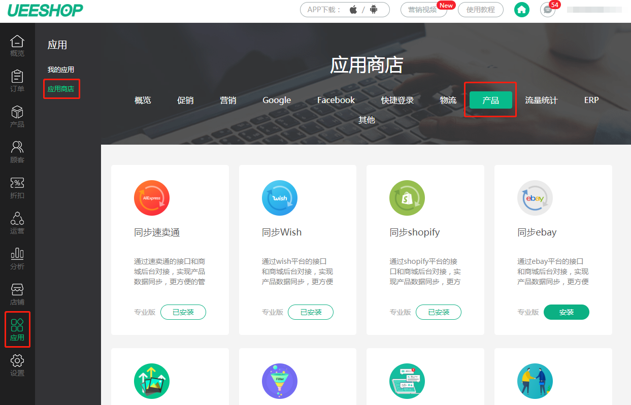This screenshot has width=631, height=405.
Task: Click the 同步速卖通 title
Action: [x=157, y=232]
